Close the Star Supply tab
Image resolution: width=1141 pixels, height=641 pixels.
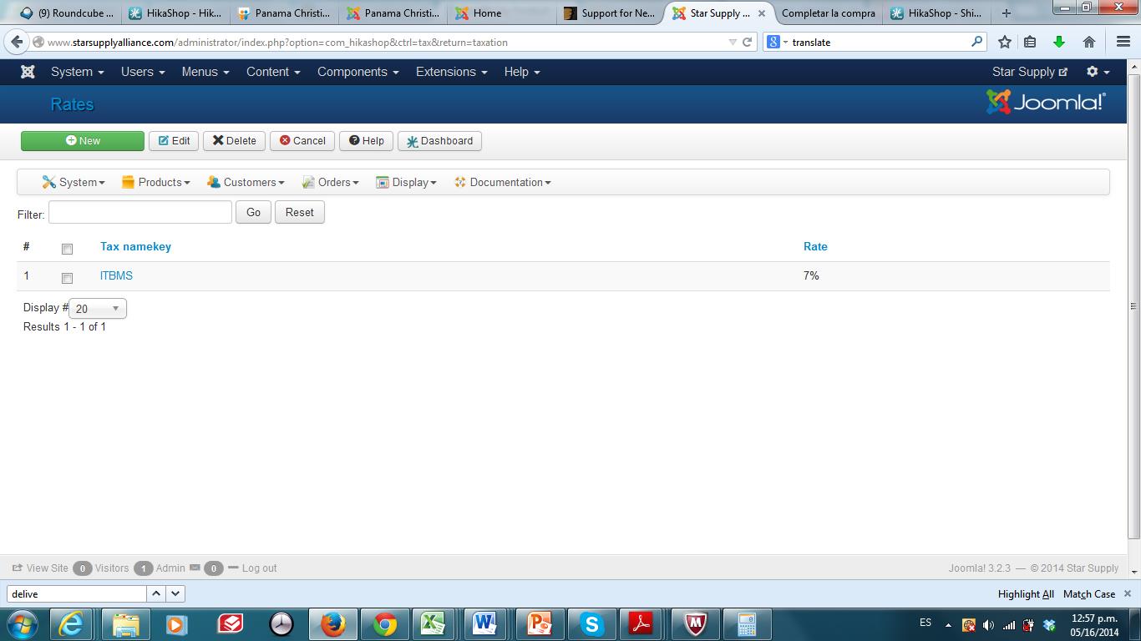point(761,13)
